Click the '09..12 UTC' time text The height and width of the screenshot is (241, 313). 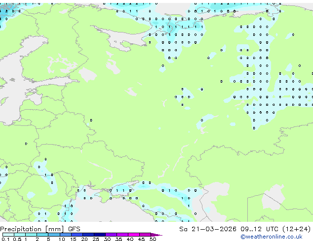pyautogui.click(x=259, y=229)
